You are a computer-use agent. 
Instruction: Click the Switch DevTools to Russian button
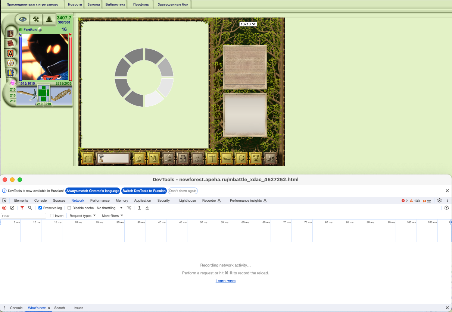click(x=144, y=191)
